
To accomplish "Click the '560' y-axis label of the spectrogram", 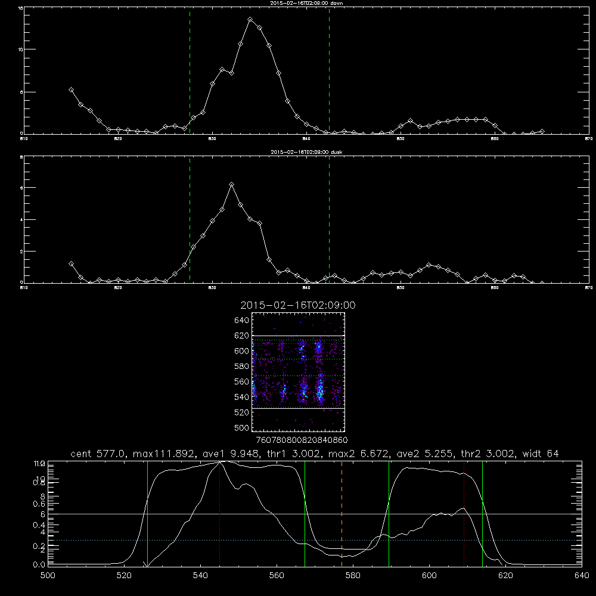I will click(242, 381).
